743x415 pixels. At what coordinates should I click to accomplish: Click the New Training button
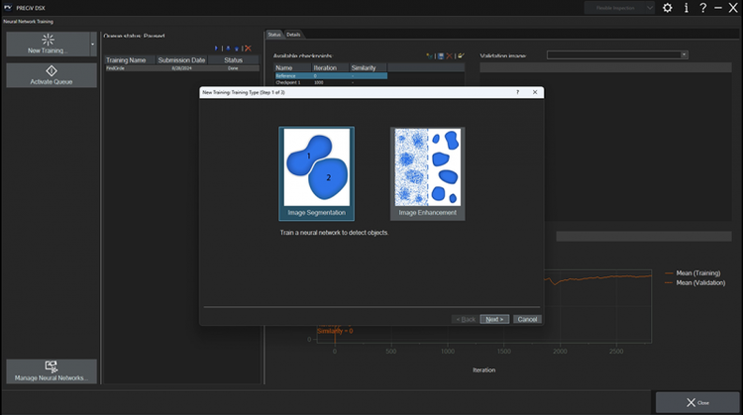47,44
